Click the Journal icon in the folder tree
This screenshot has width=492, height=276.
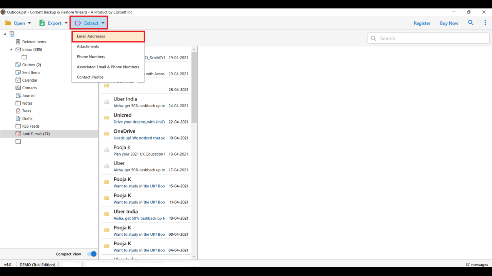point(18,95)
